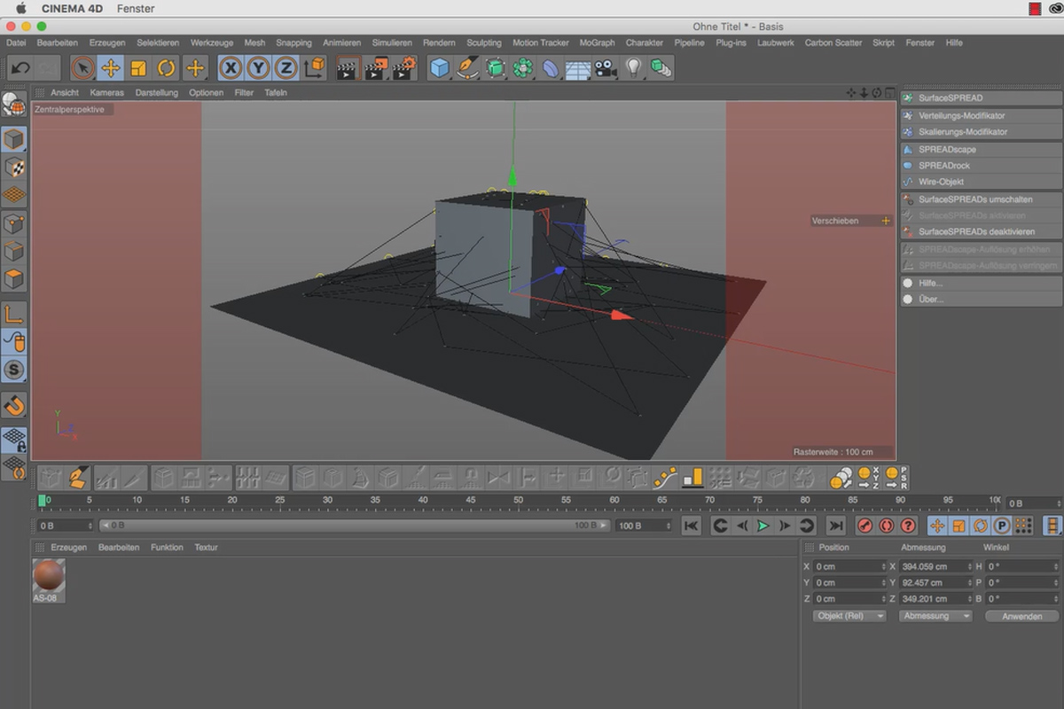
Task: Jump to the end of the animation
Action: (x=834, y=526)
